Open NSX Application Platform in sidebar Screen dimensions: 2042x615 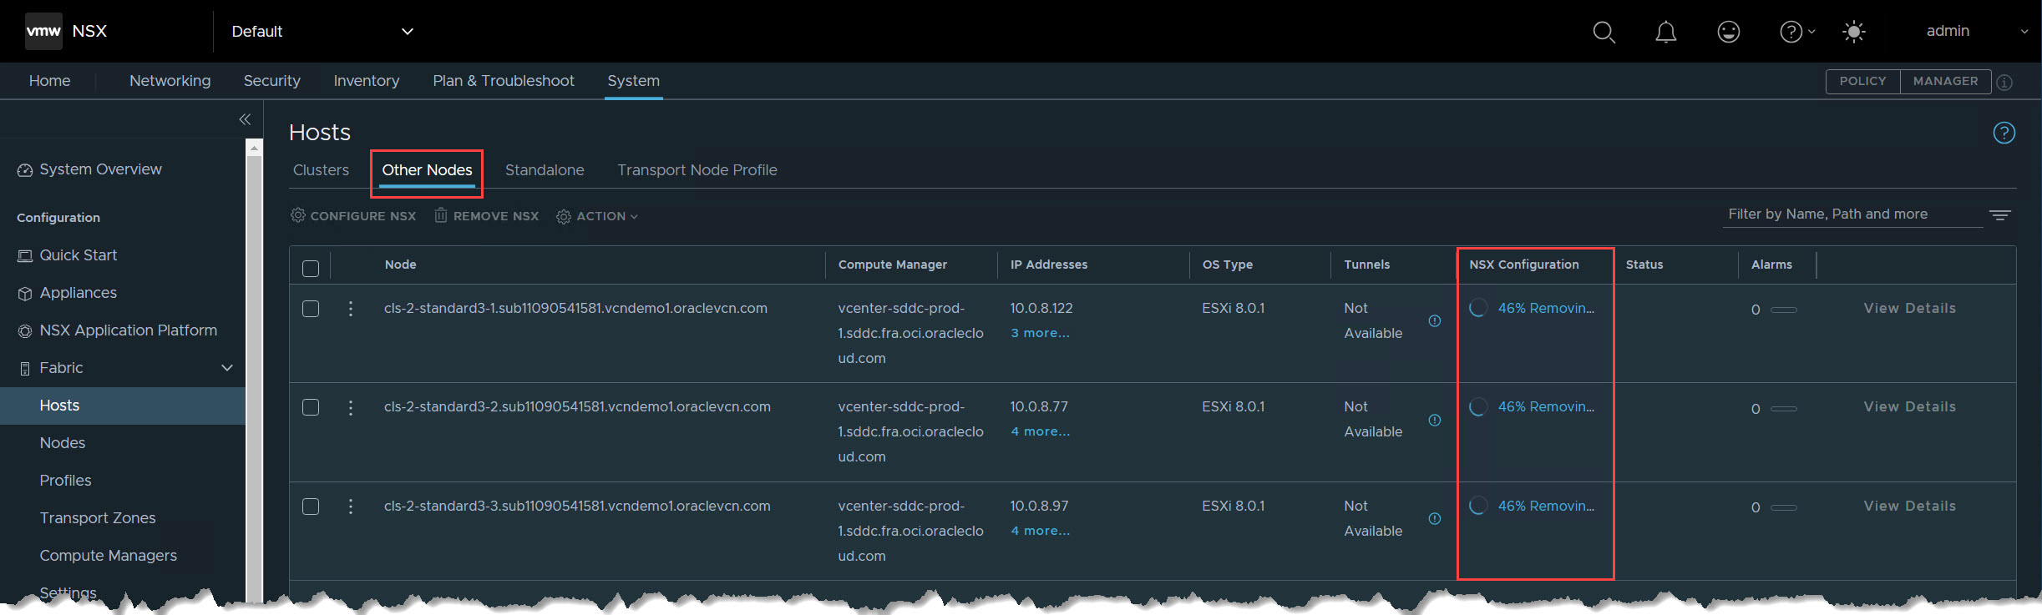[118, 330]
